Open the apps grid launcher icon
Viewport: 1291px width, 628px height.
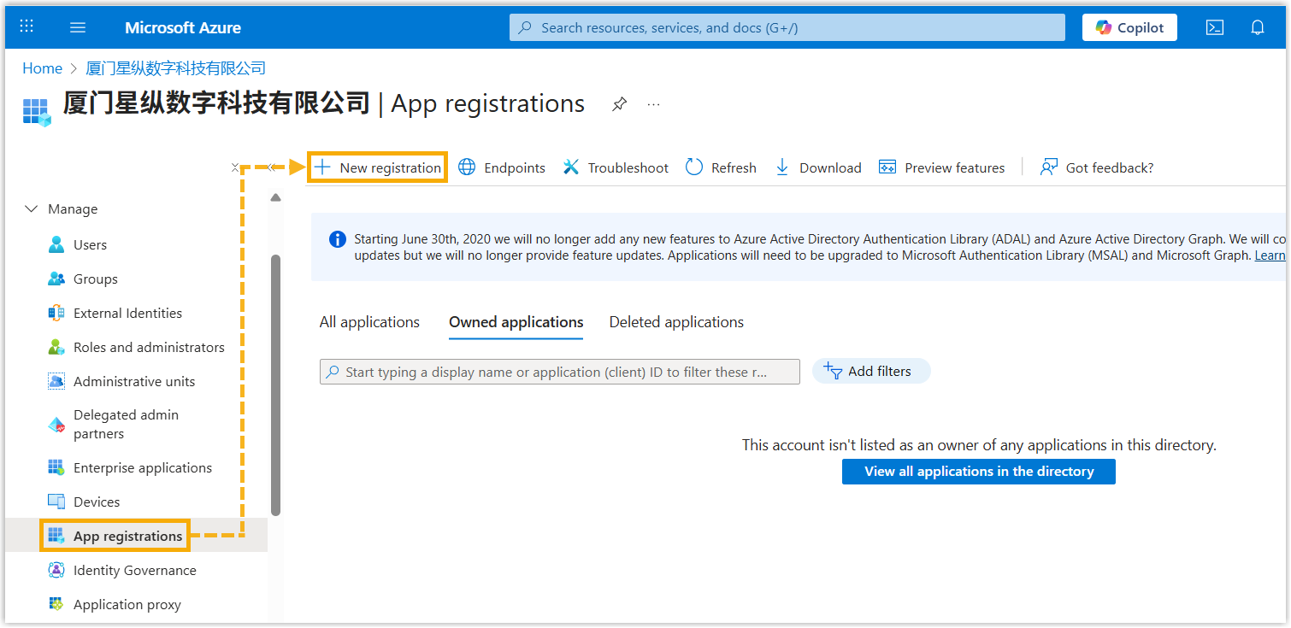click(x=27, y=27)
